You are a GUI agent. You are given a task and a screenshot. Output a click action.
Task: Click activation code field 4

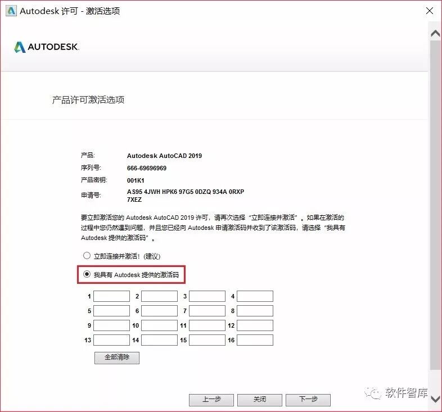tap(255, 296)
